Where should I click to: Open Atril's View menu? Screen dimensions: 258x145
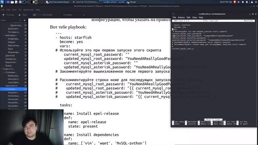tap(15, 10)
